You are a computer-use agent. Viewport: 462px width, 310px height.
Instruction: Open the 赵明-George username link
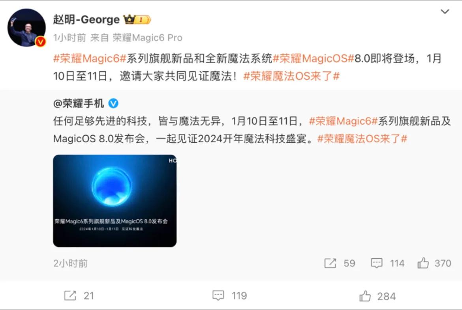pyautogui.click(x=86, y=19)
